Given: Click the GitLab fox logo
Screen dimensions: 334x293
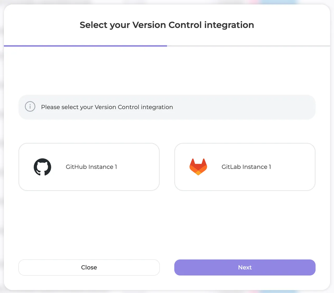Looking at the screenshot, I should [198, 167].
